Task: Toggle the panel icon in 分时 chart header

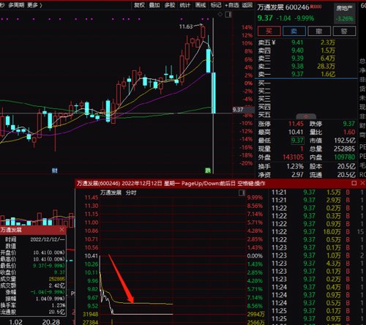Action: 242,193
